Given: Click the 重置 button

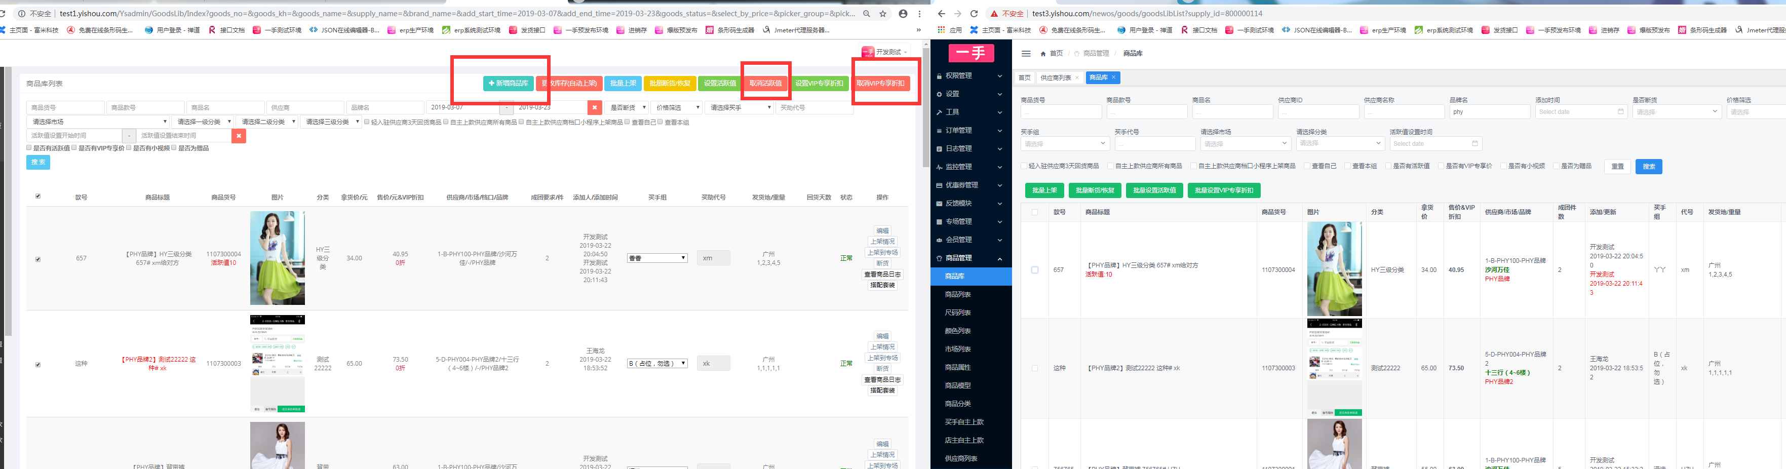Looking at the screenshot, I should click(1617, 166).
